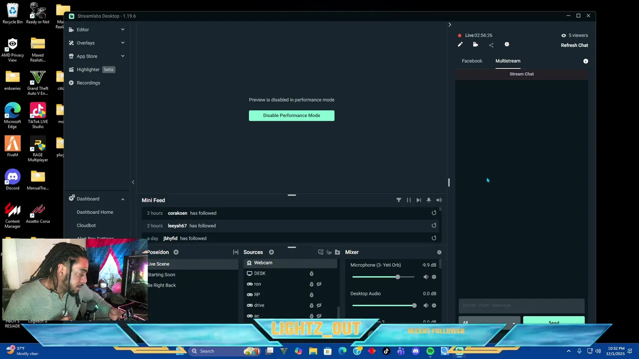Add a new scene next to Poseidon

[x=176, y=252]
